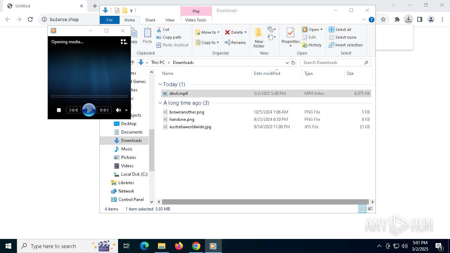Select handone.png file
This screenshot has width=450, height=253.
(266, 119)
